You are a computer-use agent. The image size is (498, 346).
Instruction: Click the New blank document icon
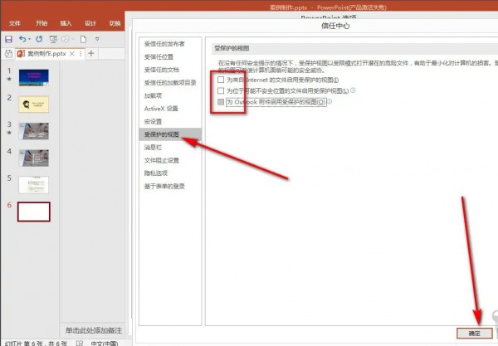pos(83,39)
